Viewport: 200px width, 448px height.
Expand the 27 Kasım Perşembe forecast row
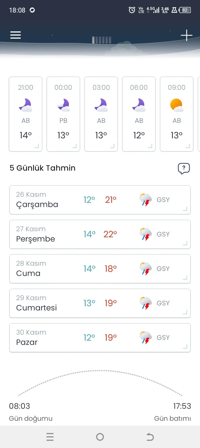pyautogui.click(x=100, y=234)
